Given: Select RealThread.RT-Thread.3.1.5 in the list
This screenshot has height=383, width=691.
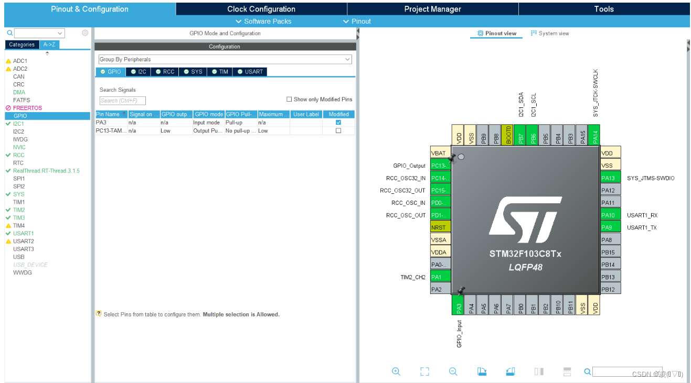Looking at the screenshot, I should coord(46,171).
